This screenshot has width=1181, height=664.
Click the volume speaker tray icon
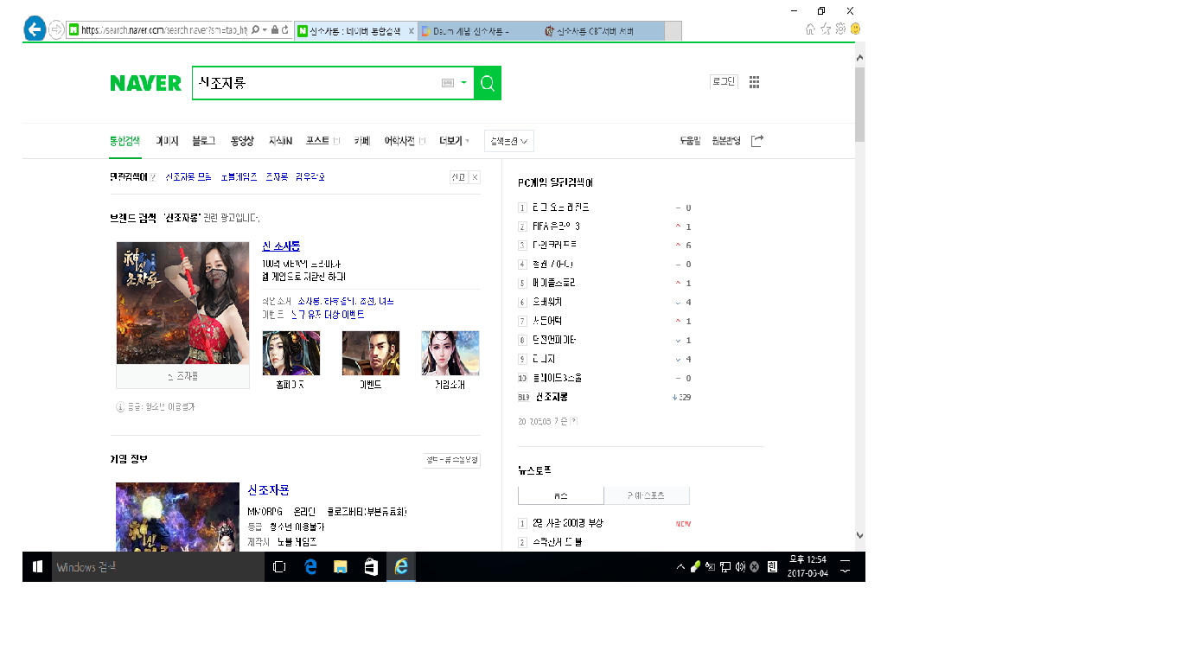pos(740,567)
